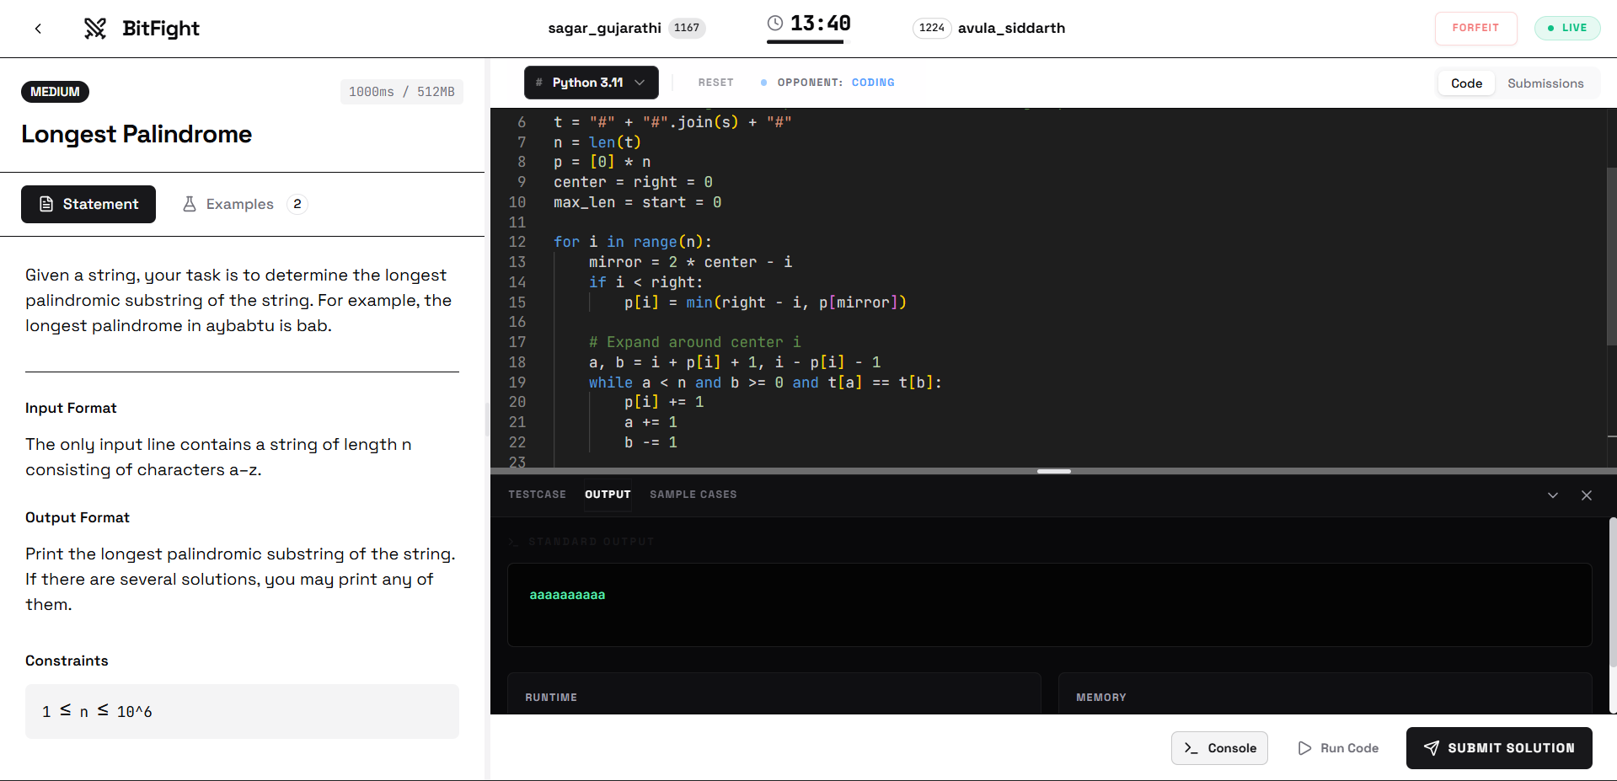Select the TESTCASE tab
Image resolution: width=1617 pixels, height=781 pixels.
click(537, 495)
